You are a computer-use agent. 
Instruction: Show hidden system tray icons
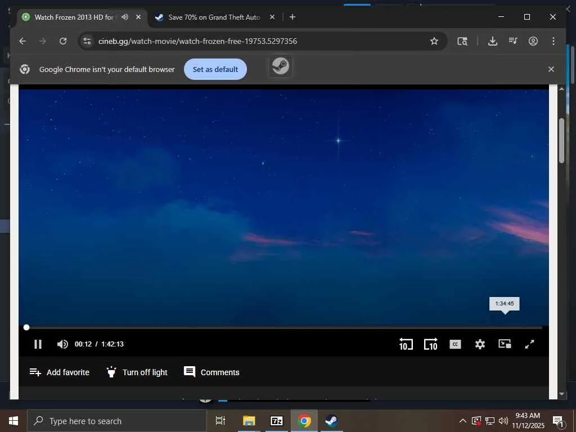click(463, 421)
